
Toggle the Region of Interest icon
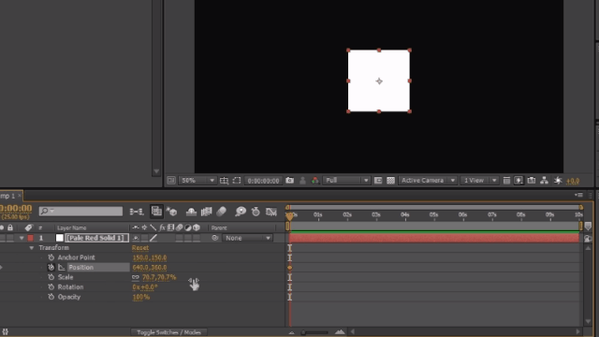(237, 181)
